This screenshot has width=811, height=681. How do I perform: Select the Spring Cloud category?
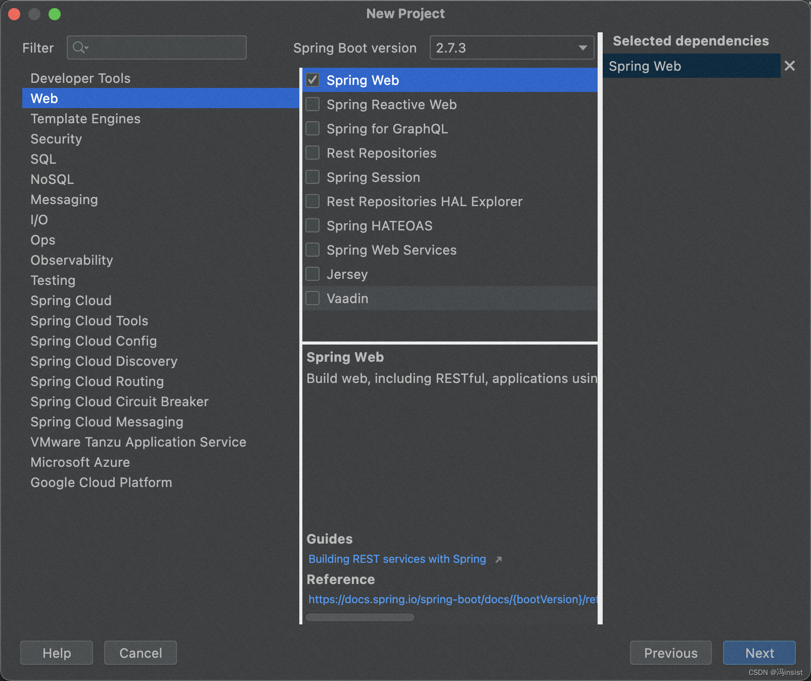[x=71, y=301]
